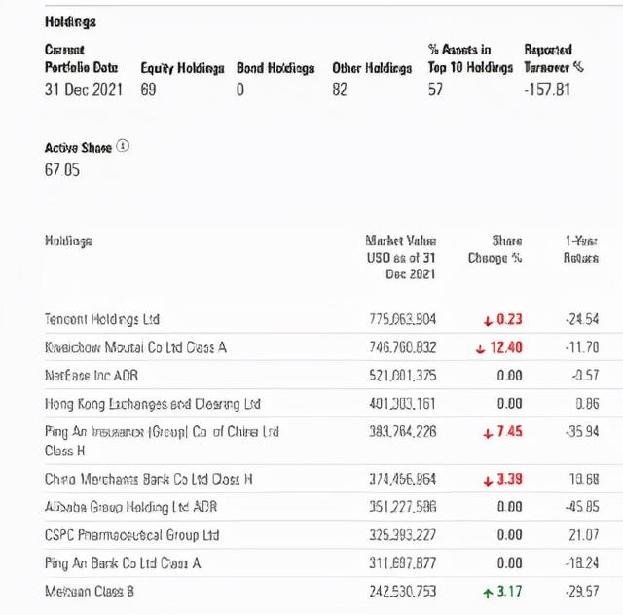The height and width of the screenshot is (615, 623).
Task: Click Hong Kong Exchanges share change 0.00
Action: pos(509,404)
